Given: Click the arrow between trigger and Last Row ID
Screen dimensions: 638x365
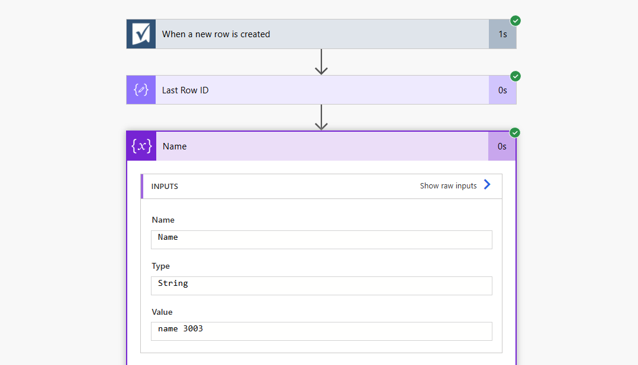Looking at the screenshot, I should 321,62.
